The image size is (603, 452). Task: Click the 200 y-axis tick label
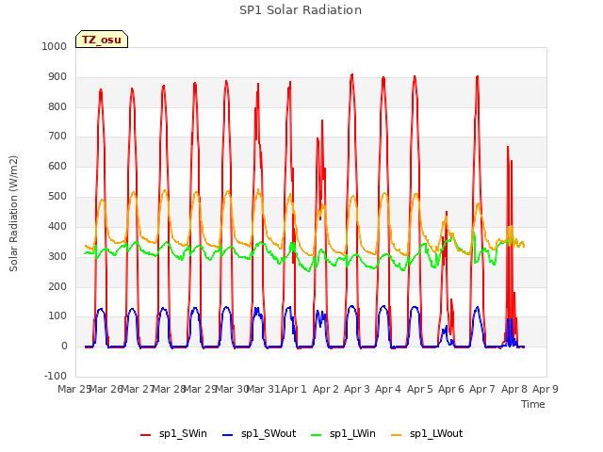[57, 286]
